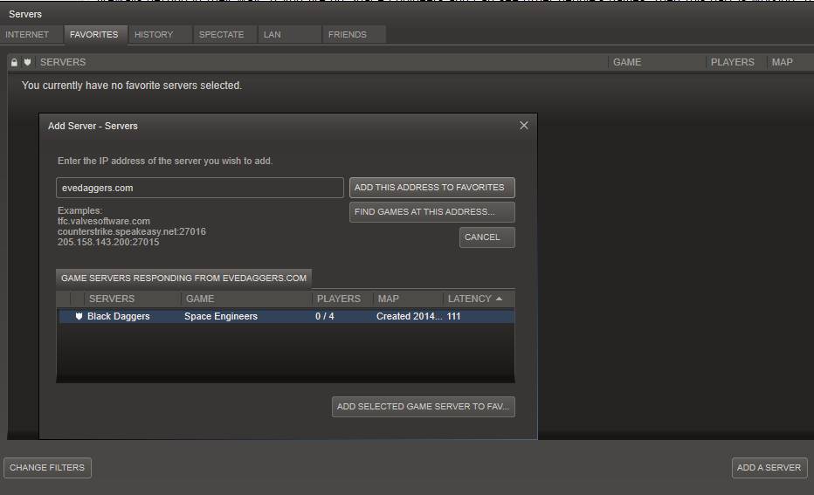
Task: Sort favorites by password lock icon column
Action: (x=14, y=62)
